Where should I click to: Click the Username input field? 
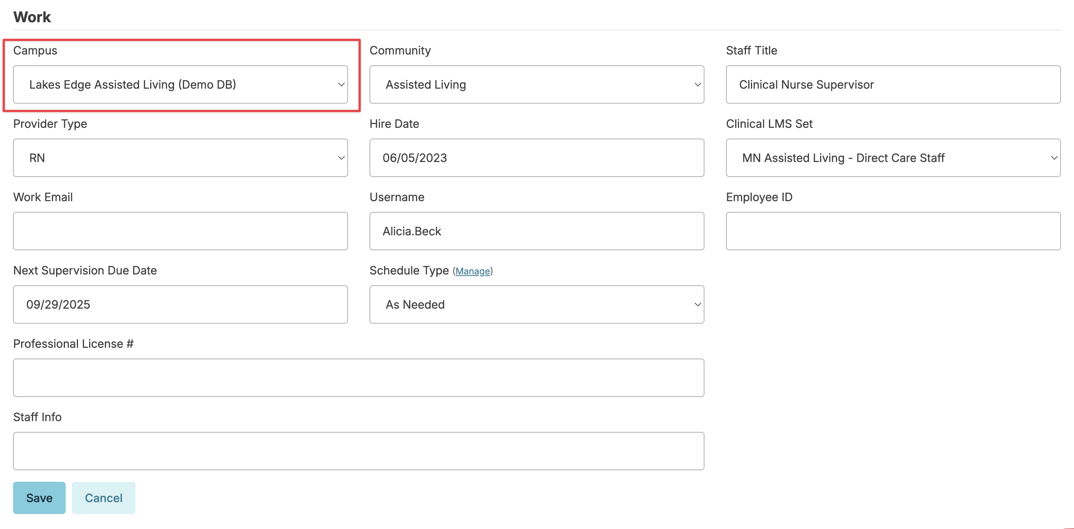tap(536, 231)
